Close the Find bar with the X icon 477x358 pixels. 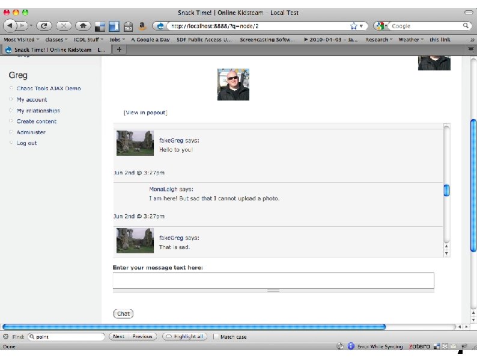point(6,337)
